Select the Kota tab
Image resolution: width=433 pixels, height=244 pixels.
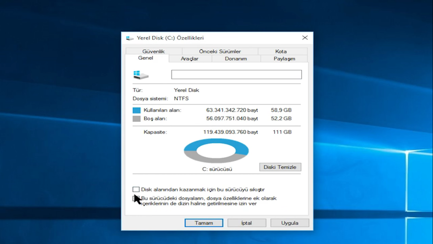282,51
